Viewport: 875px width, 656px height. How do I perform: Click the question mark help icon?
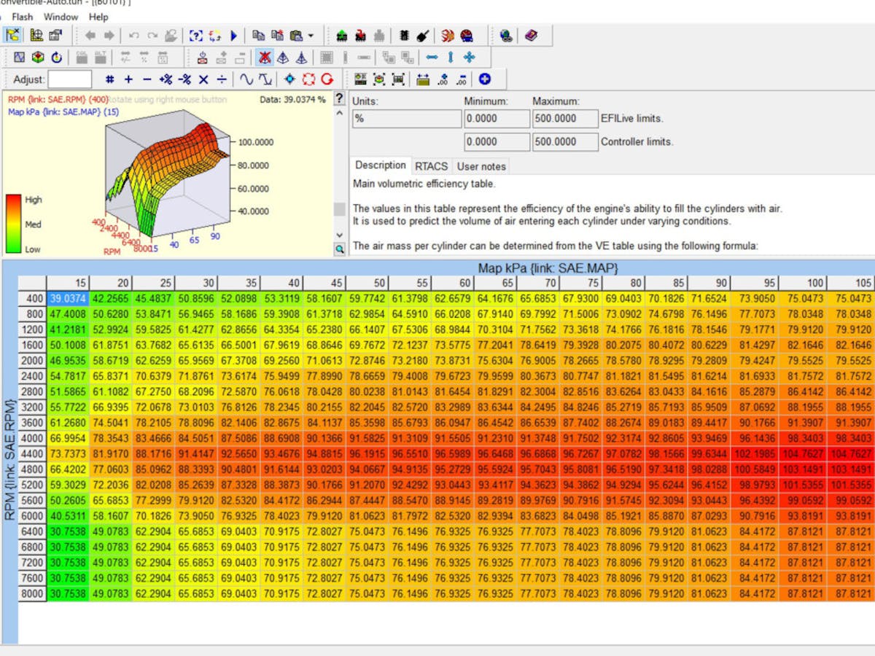coord(339,98)
